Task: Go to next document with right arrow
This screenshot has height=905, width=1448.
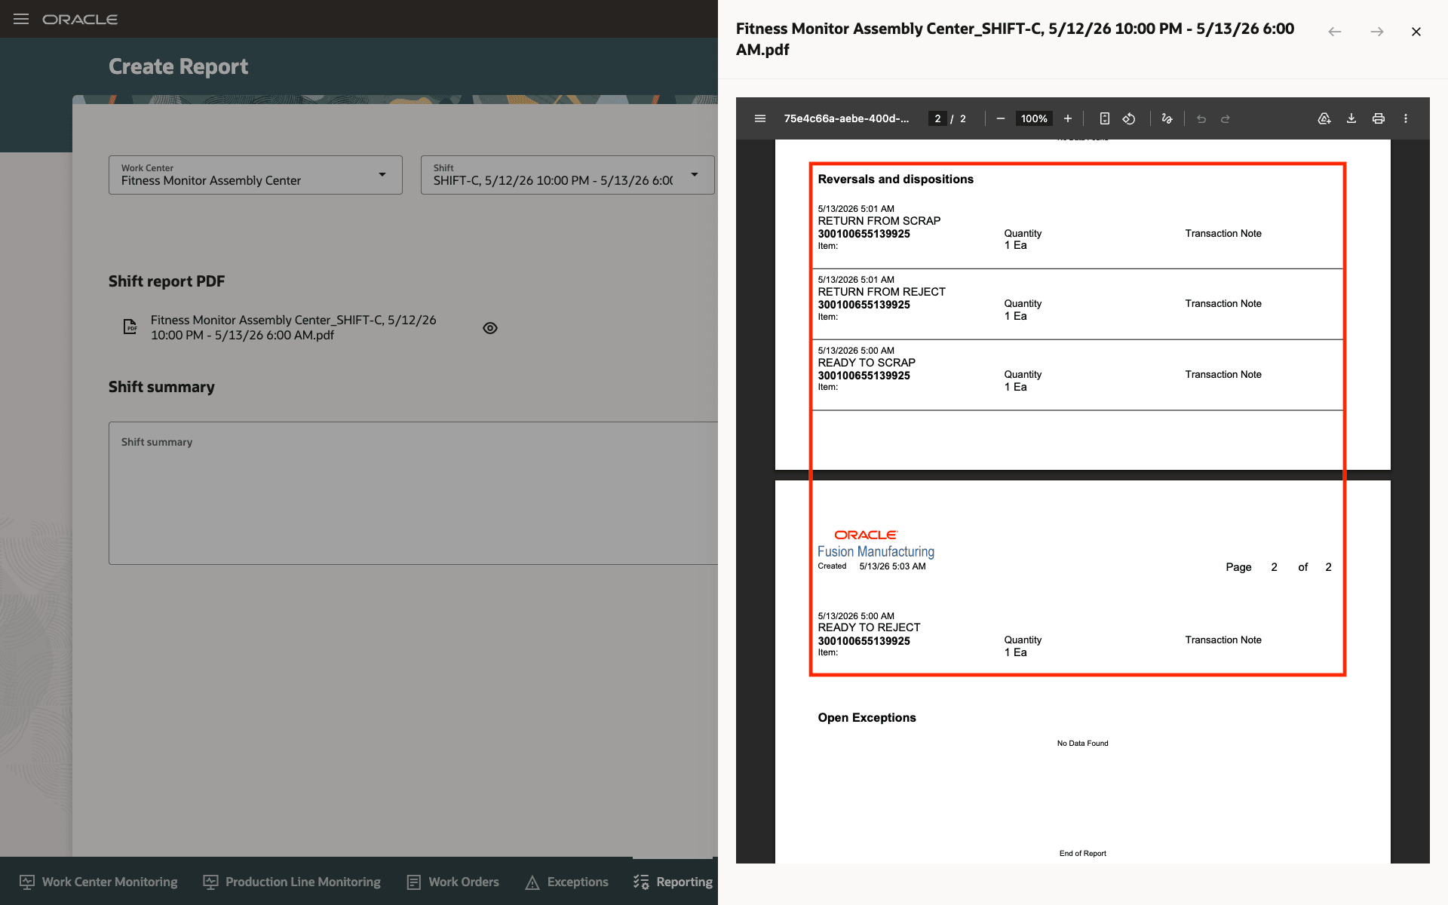Action: click(x=1377, y=32)
